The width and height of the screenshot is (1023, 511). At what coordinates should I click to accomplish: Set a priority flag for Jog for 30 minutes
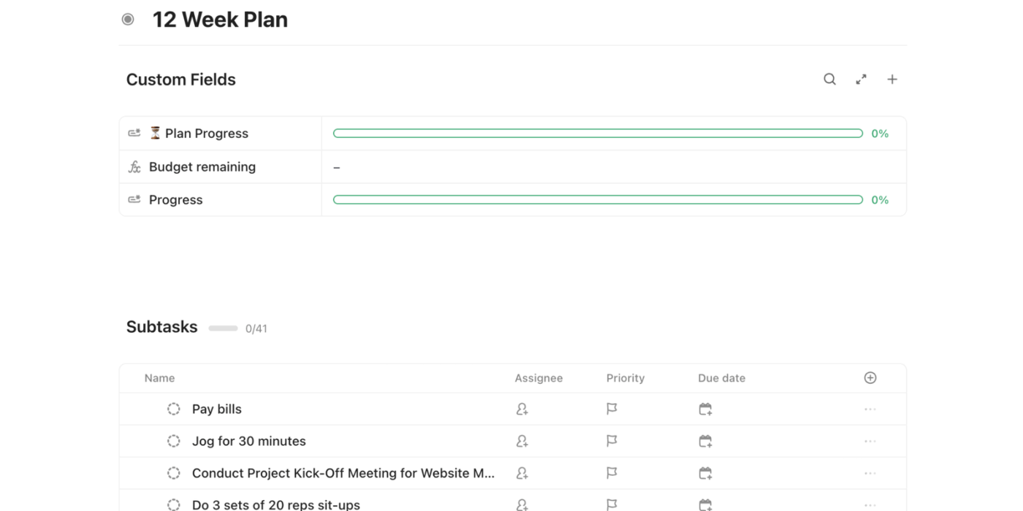[611, 441]
